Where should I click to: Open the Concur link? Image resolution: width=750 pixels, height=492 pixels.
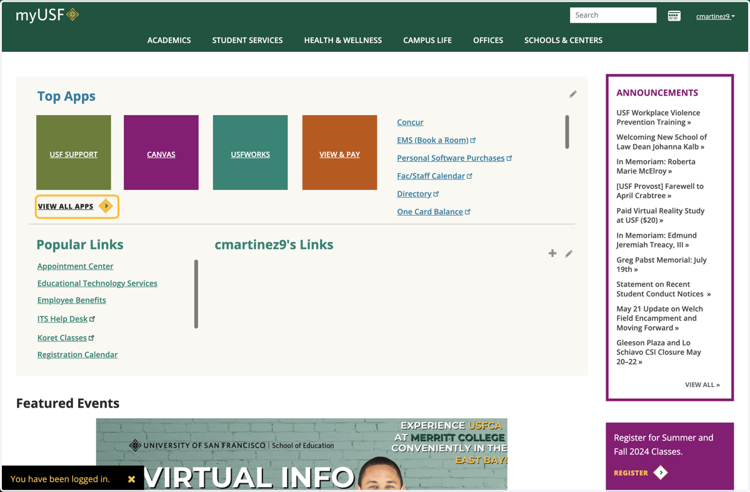(410, 122)
